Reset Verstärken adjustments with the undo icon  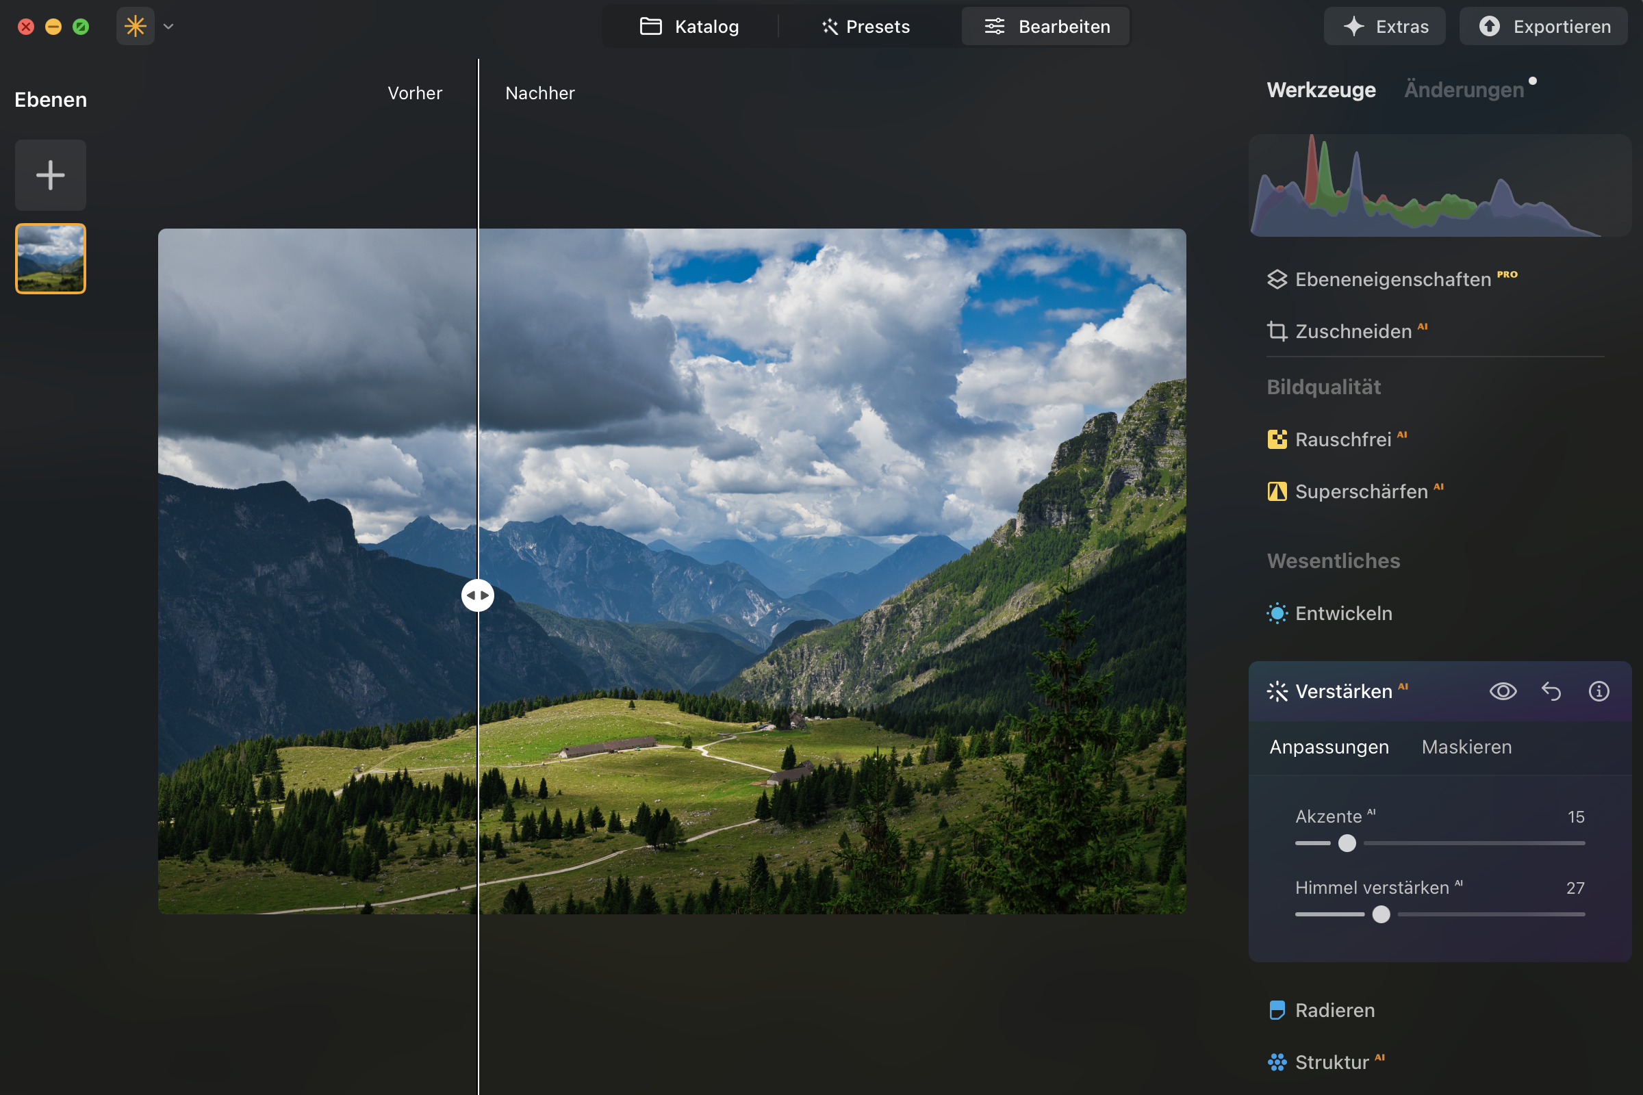pyautogui.click(x=1551, y=691)
